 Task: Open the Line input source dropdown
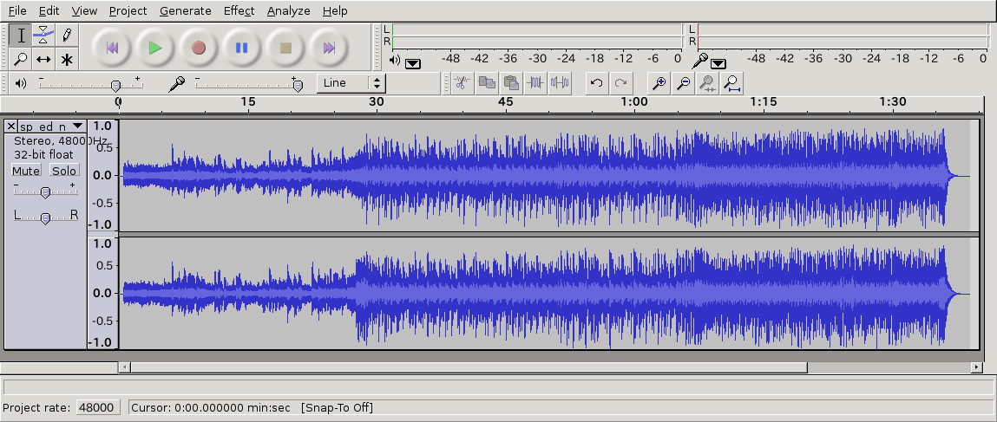pos(351,83)
